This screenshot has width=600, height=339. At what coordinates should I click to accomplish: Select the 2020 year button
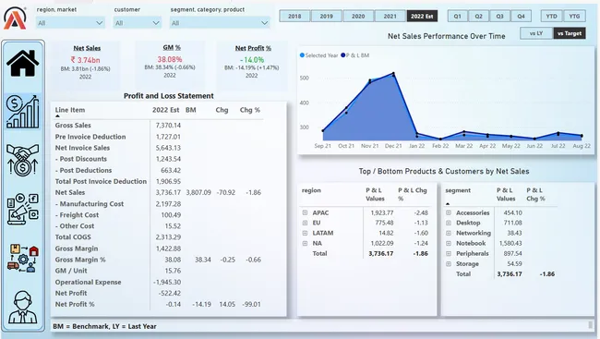click(358, 16)
